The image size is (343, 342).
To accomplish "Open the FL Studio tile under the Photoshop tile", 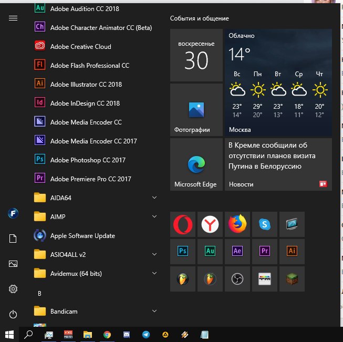I will (x=183, y=279).
